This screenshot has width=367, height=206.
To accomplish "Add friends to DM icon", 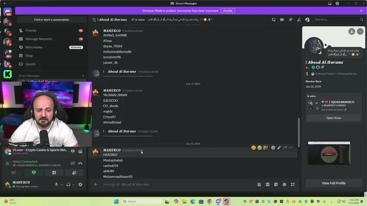I will [299, 20].
